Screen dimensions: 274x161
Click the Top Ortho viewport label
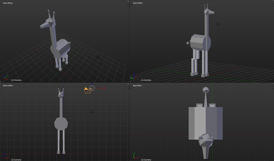[138, 85]
